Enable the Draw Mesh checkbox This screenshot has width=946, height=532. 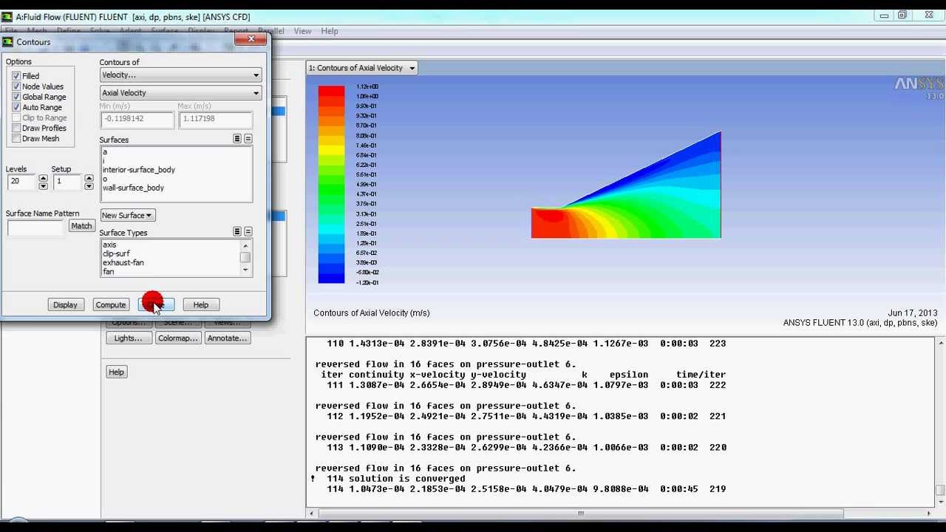tap(16, 138)
